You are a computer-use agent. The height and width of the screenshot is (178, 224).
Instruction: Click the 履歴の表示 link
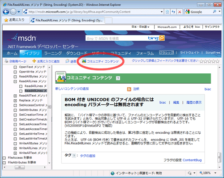point(194,102)
